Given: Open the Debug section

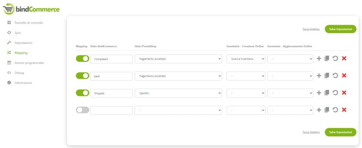Looking at the screenshot, I should [19, 73].
